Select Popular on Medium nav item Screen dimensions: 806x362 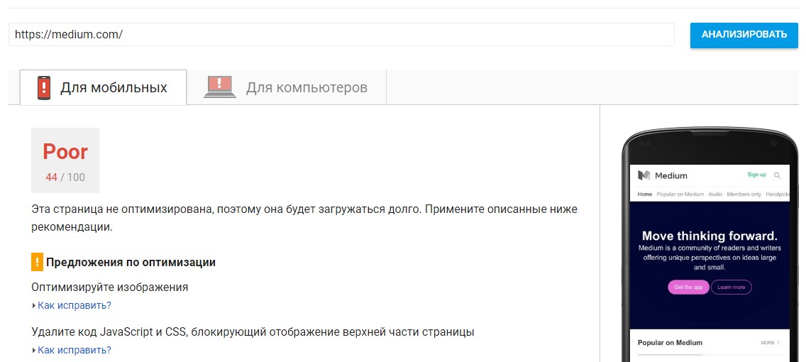[x=680, y=194]
